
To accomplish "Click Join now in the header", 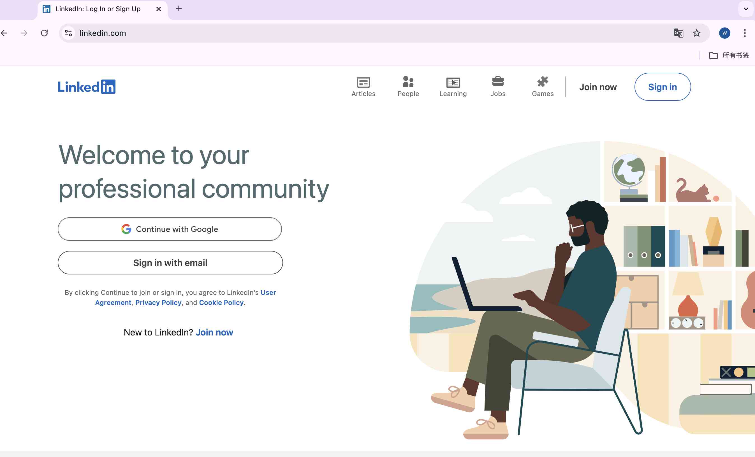I will [x=598, y=87].
